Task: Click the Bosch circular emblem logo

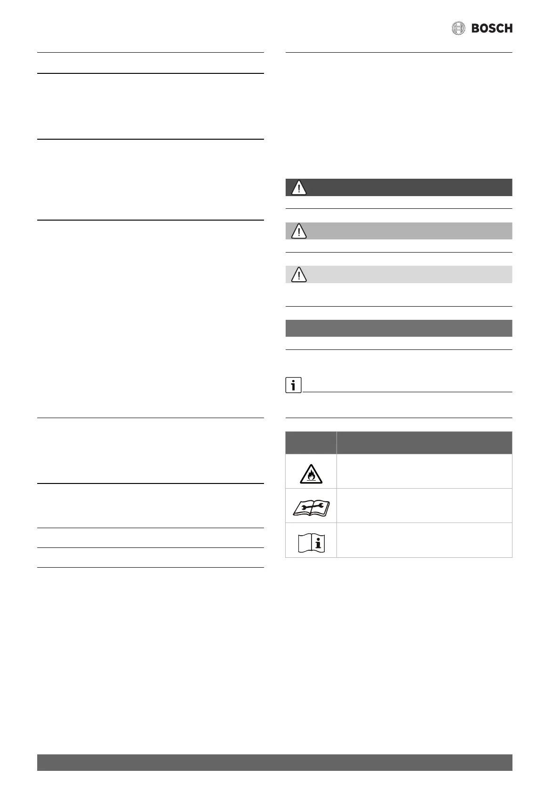Action: click(458, 28)
